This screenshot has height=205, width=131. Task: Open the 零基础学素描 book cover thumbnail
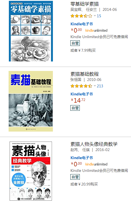[31, 31]
